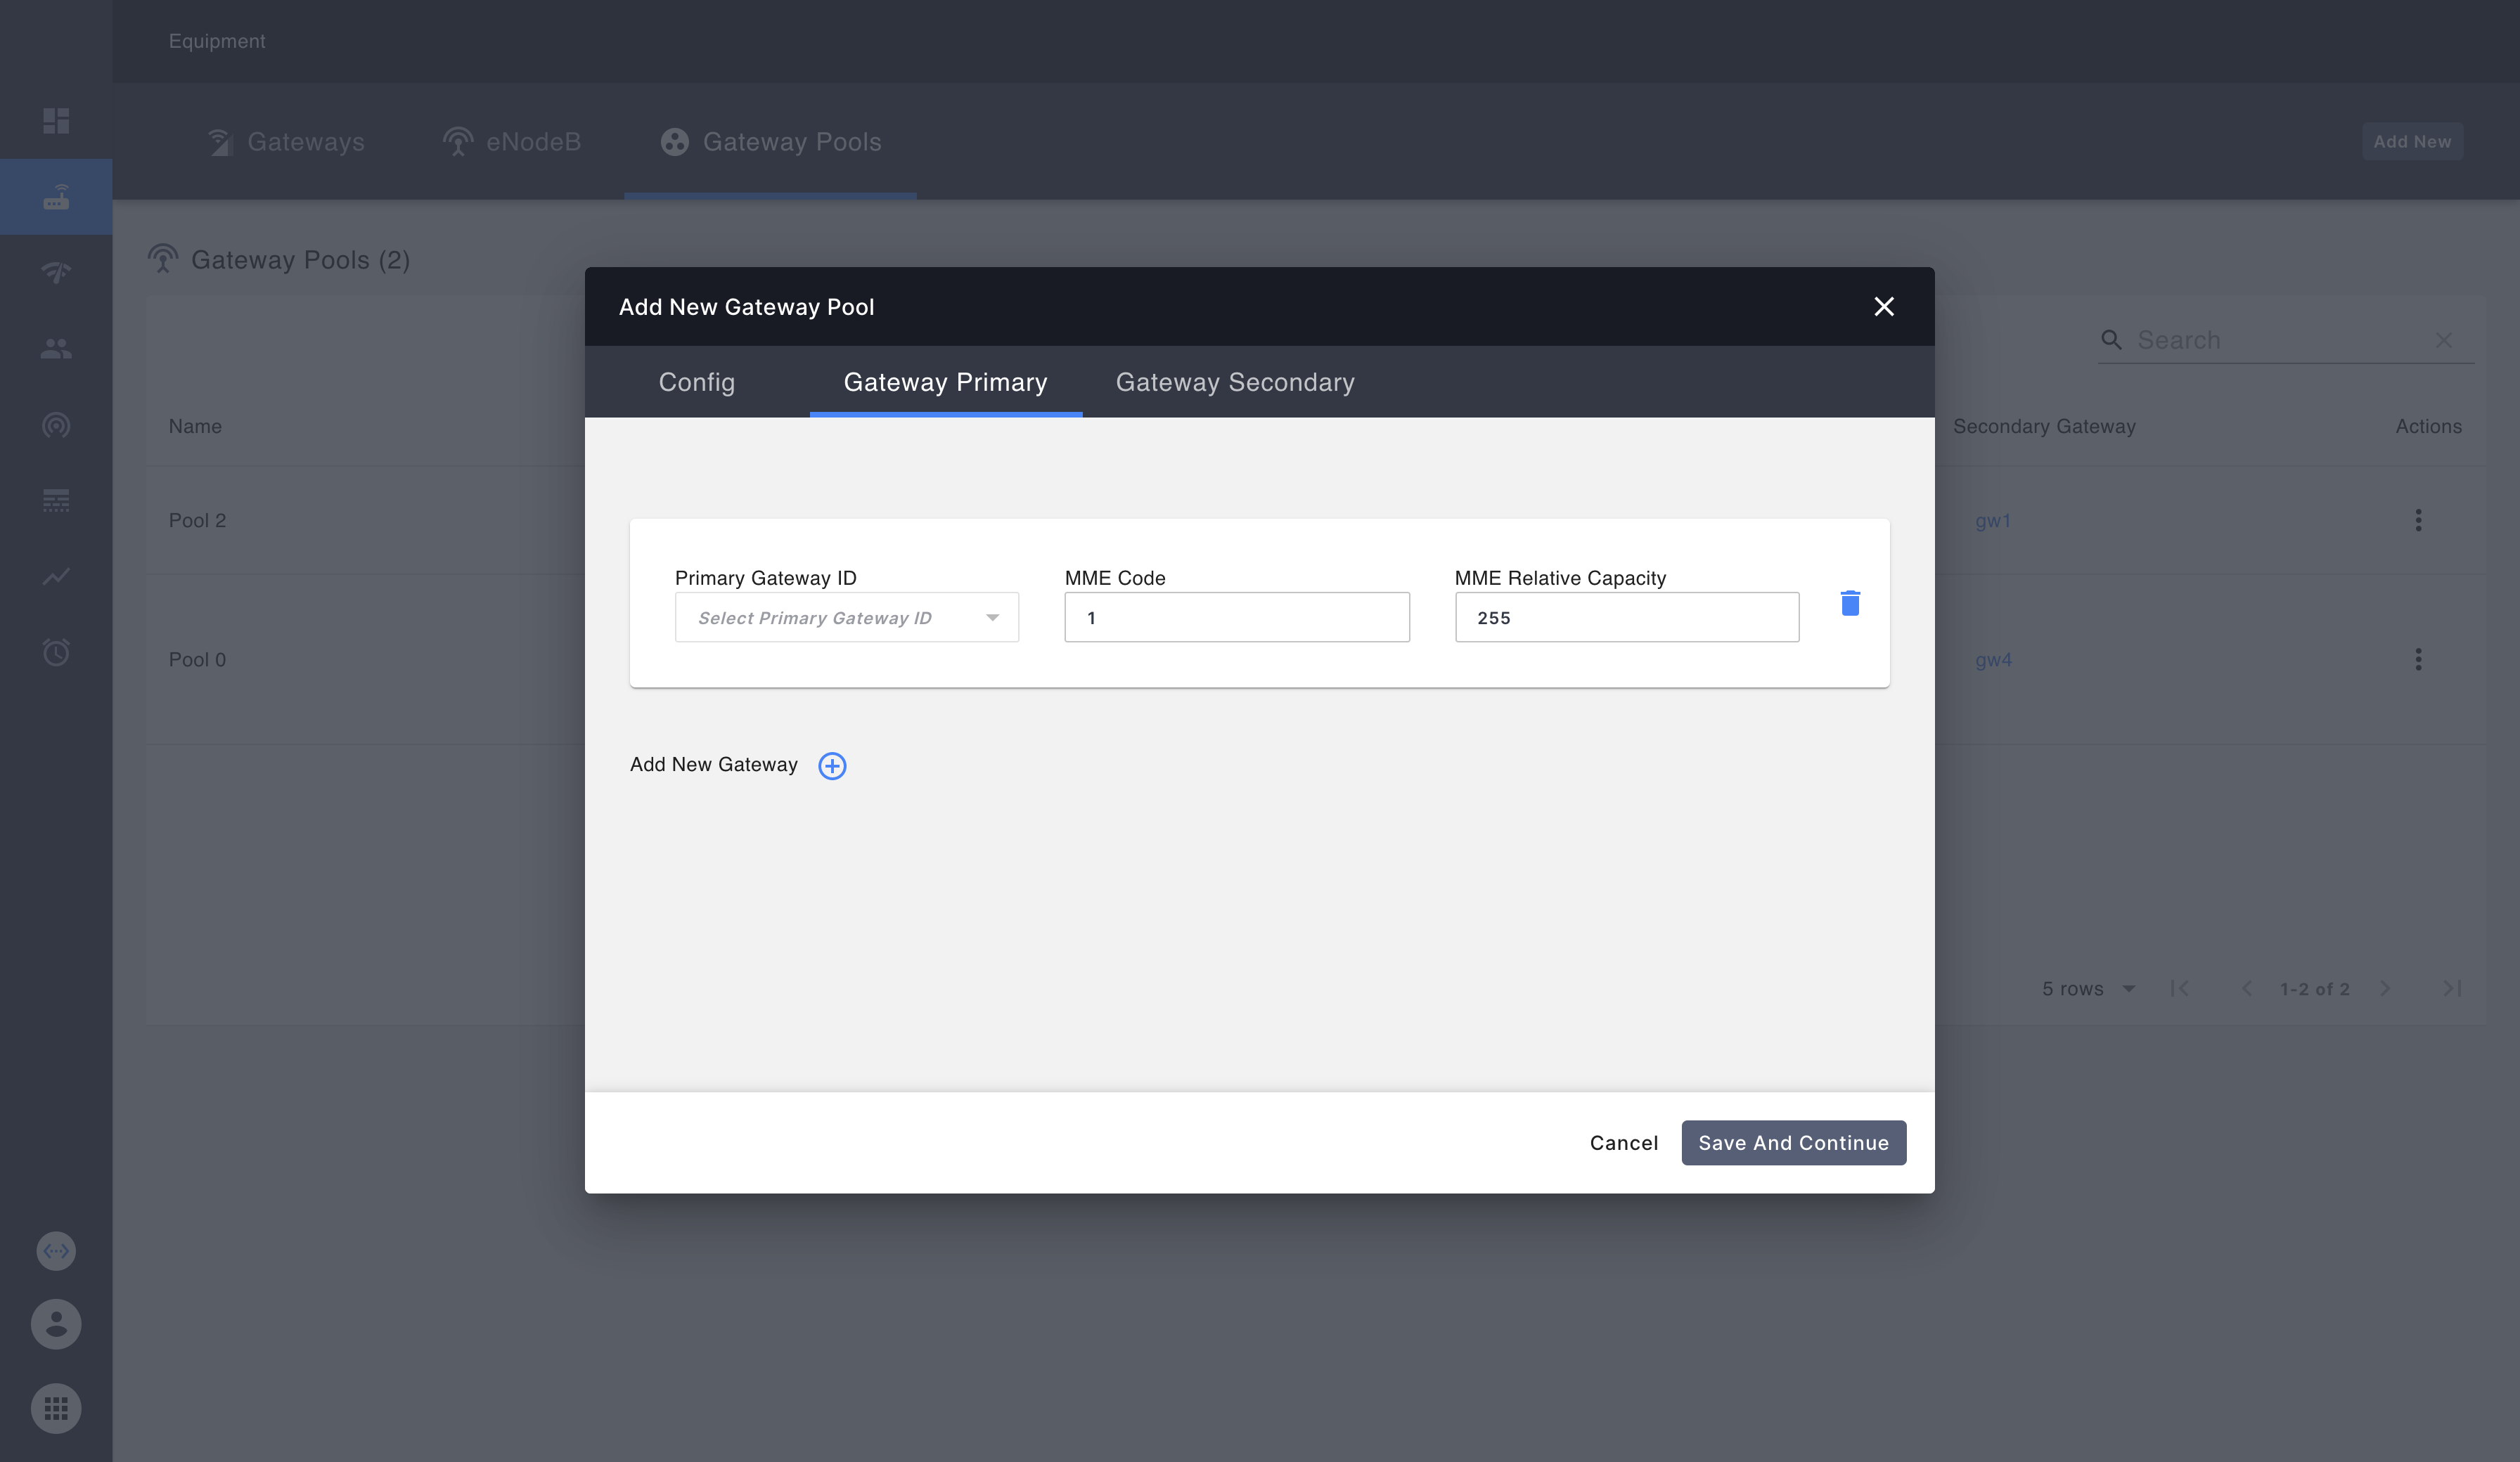Screen dimensions: 2520x1462
Task: Open the Subscribers section in the sidebar
Action: (x=56, y=348)
